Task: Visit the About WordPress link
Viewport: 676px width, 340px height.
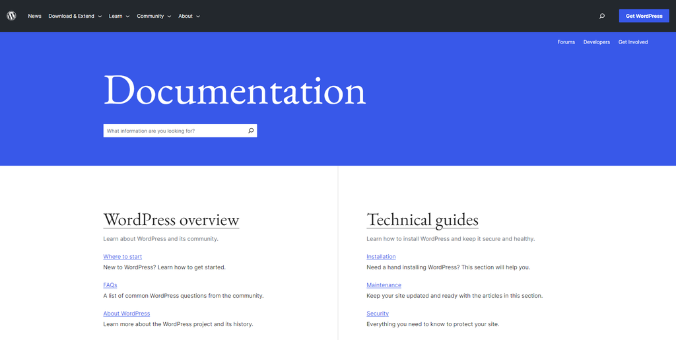Action: click(126, 314)
